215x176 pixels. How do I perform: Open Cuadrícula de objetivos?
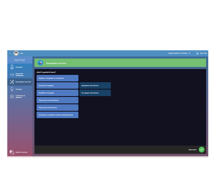20,96
